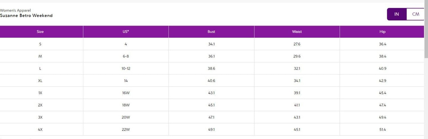The height and width of the screenshot is (139, 428).
Task: Switch units to CM
Action: click(x=416, y=14)
